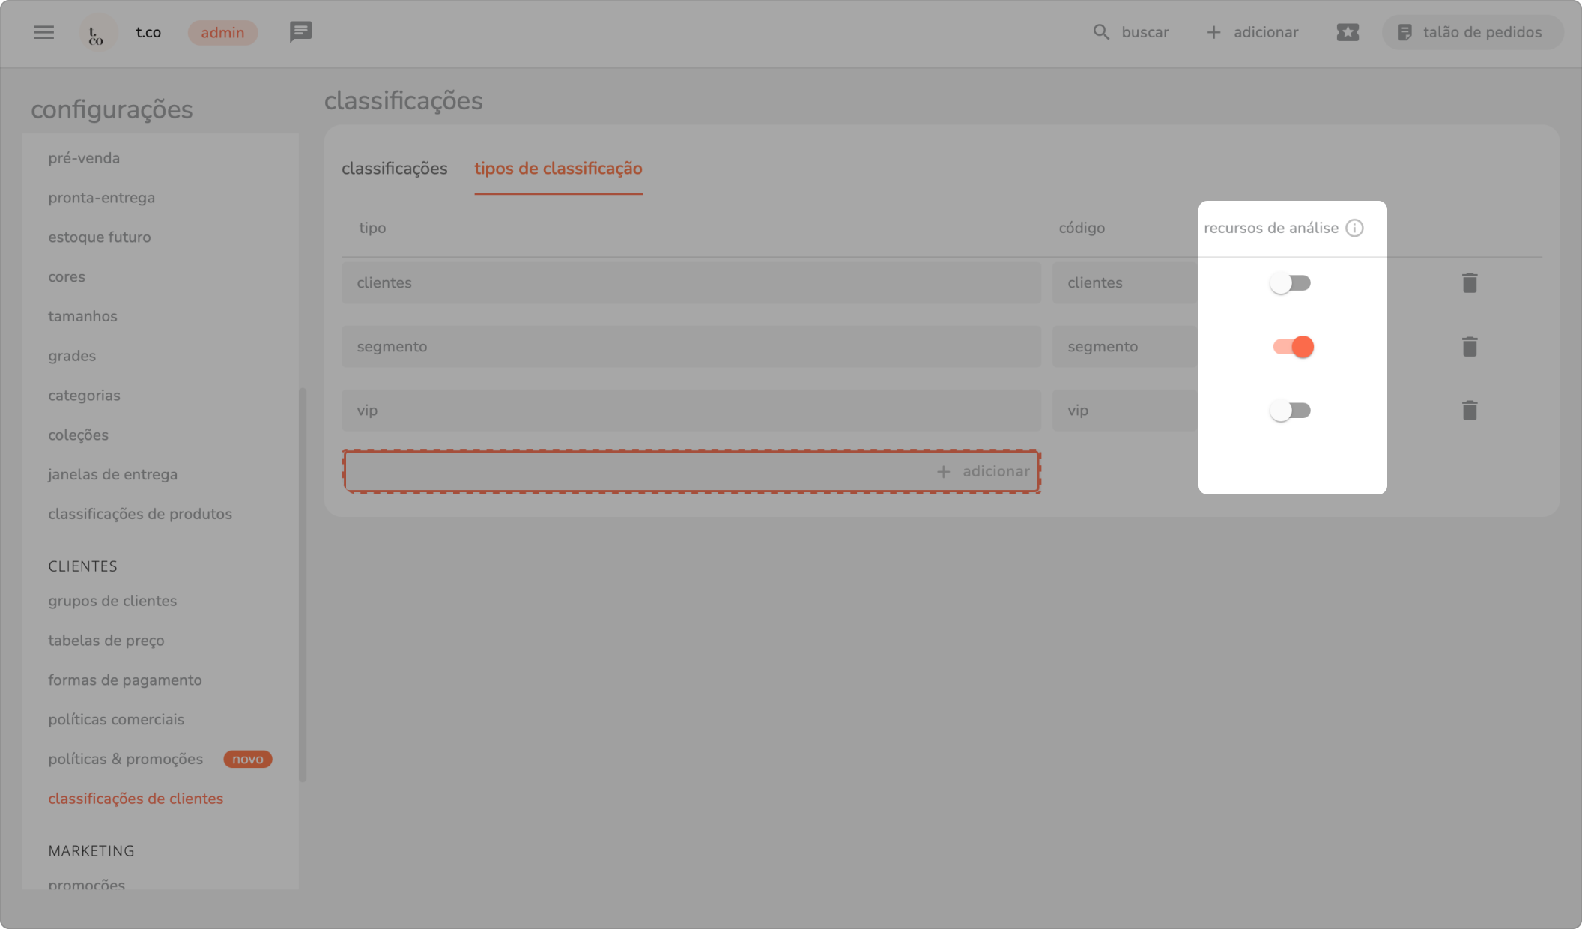Open the talão de pedidos button
This screenshot has width=1582, height=929.
pyautogui.click(x=1472, y=32)
